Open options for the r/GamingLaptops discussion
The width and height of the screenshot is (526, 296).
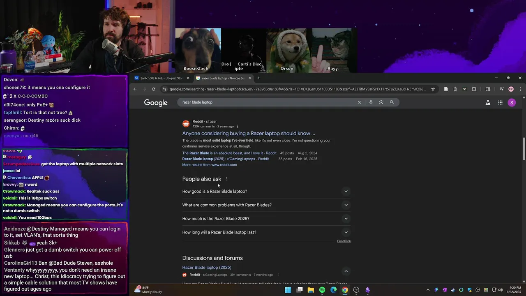[x=278, y=275]
